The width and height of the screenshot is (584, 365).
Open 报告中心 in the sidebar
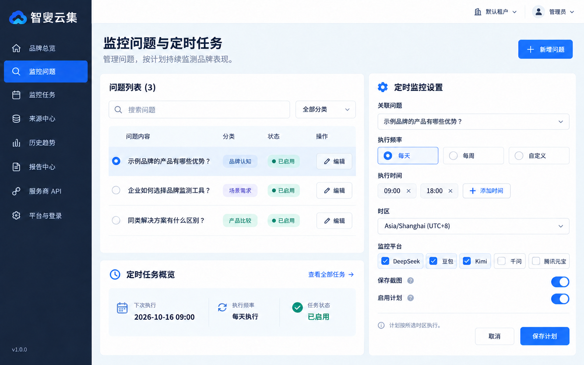46,167
